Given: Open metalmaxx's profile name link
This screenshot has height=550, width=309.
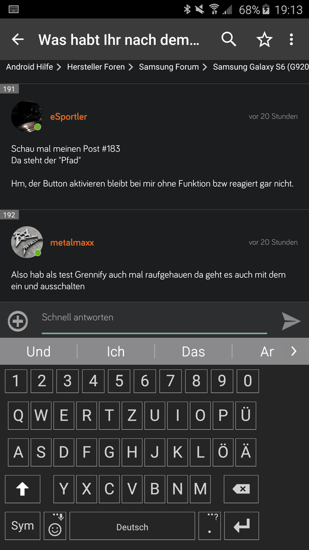Looking at the screenshot, I should point(72,242).
